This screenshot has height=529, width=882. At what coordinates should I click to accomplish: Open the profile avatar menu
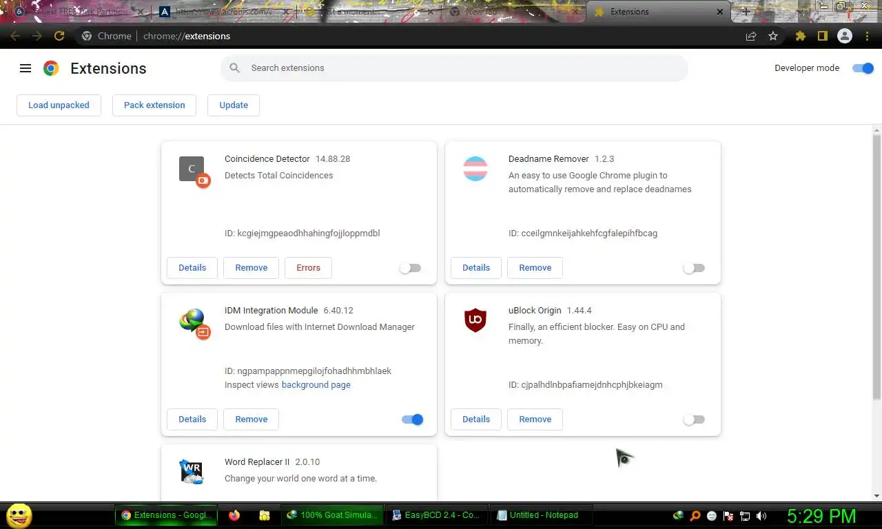845,36
